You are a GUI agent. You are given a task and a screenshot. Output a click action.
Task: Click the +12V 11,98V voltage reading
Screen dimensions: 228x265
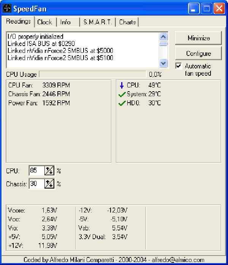[32, 246]
